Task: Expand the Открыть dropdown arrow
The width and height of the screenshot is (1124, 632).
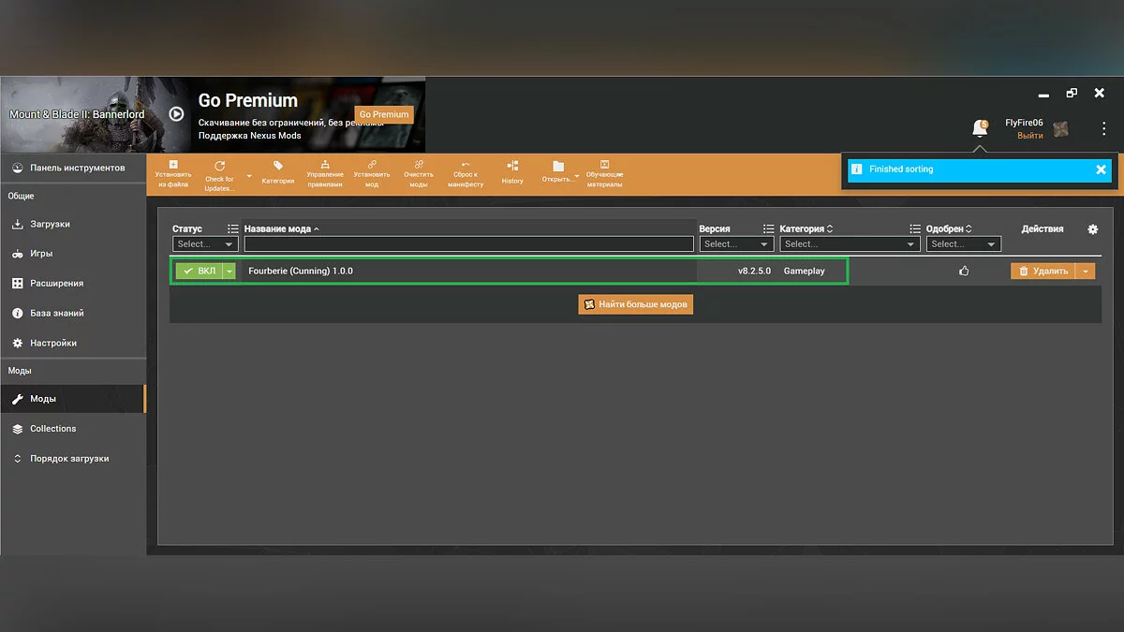Action: (577, 176)
